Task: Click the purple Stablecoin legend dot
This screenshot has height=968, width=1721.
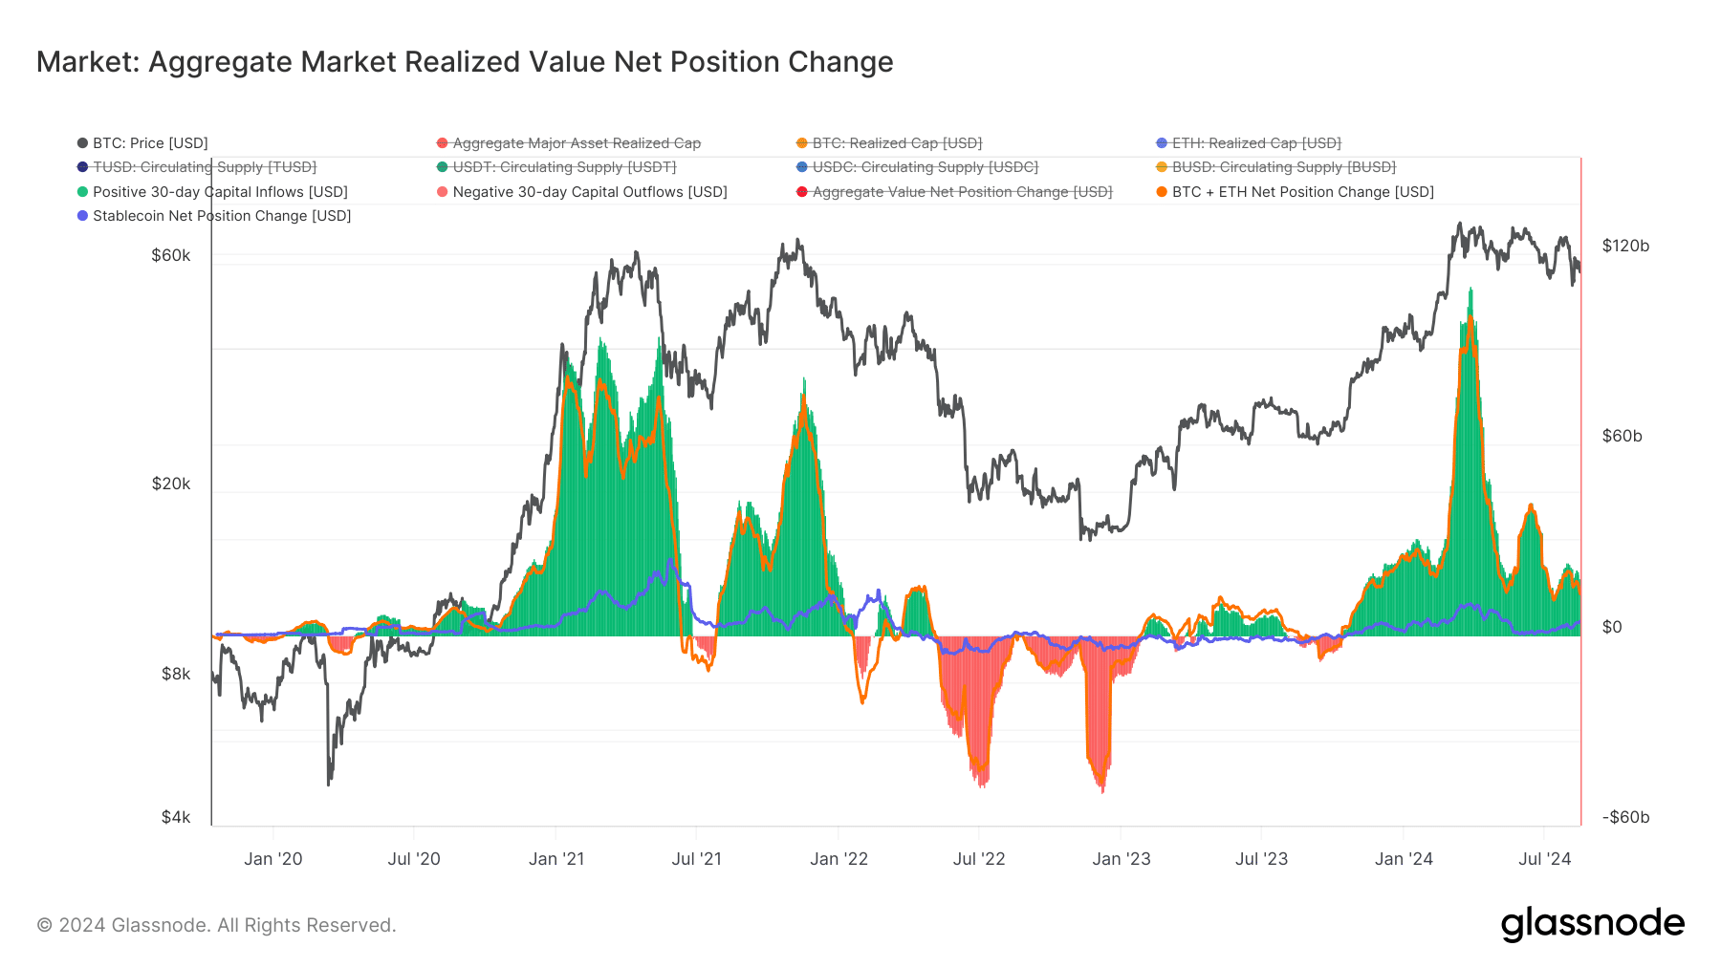Action: 82,216
